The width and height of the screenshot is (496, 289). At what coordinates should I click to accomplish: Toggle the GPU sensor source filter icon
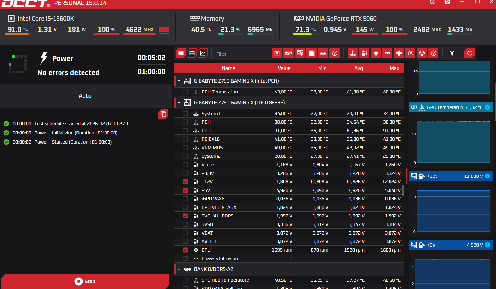[x=289, y=53]
